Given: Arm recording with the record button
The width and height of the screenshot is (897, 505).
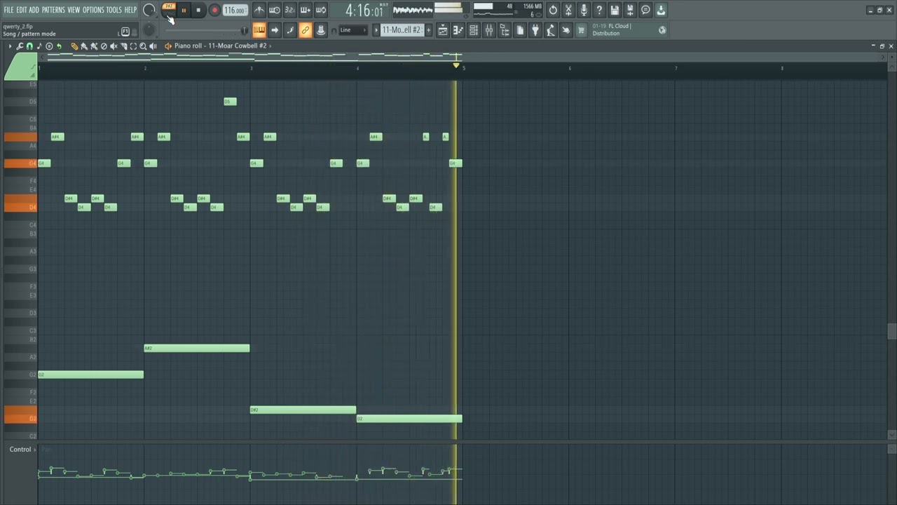Looking at the screenshot, I should coord(214,11).
